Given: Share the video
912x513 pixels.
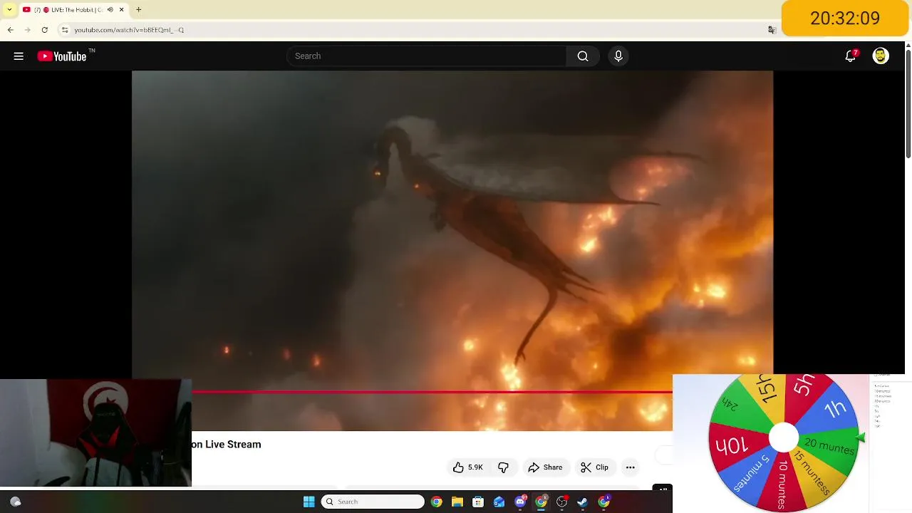Looking at the screenshot, I should pyautogui.click(x=545, y=467).
